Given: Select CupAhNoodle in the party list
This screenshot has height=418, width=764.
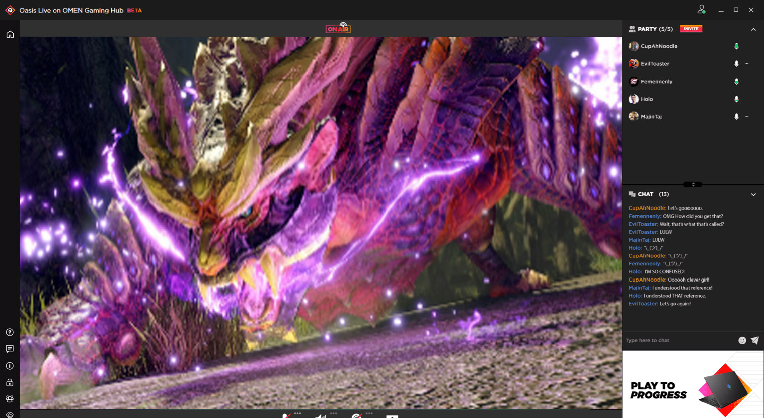Looking at the screenshot, I should pyautogui.click(x=659, y=46).
